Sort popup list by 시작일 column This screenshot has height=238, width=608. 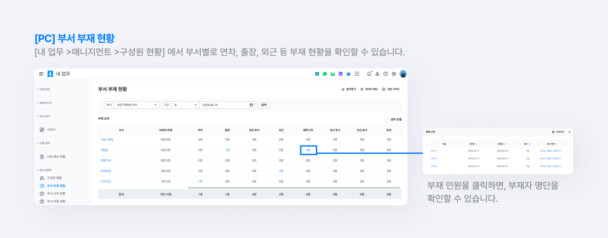(473, 144)
